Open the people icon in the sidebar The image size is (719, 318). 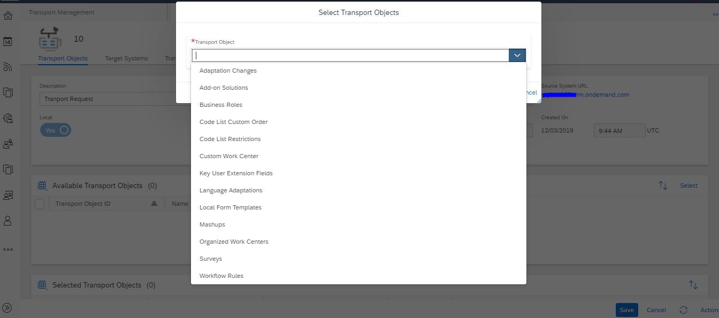point(8,144)
